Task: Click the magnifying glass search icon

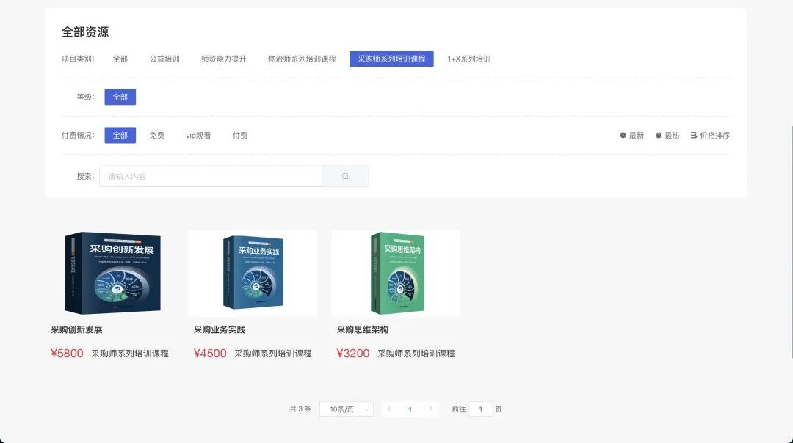Action: tap(345, 176)
